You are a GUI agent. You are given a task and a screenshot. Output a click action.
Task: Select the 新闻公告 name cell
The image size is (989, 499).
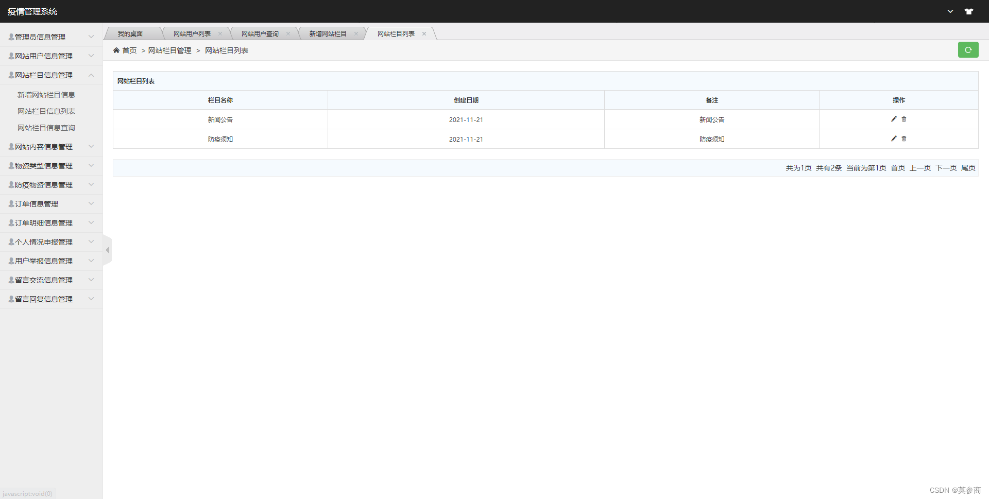click(220, 119)
